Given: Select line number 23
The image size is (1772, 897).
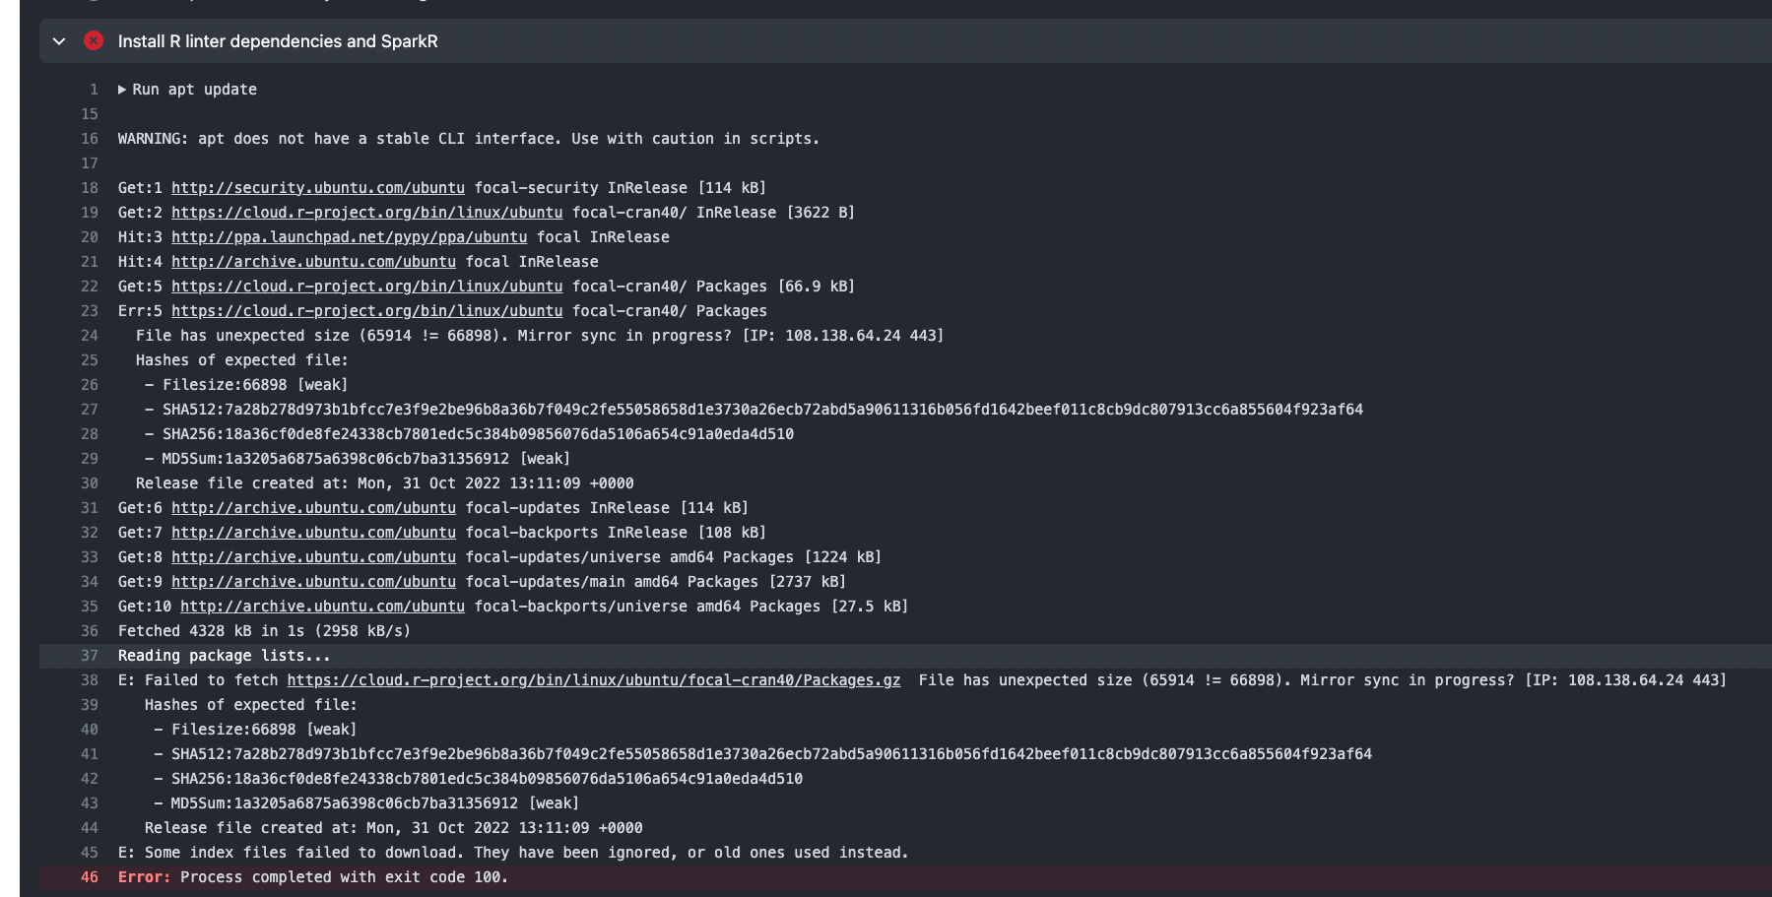Looking at the screenshot, I should pos(90,311).
